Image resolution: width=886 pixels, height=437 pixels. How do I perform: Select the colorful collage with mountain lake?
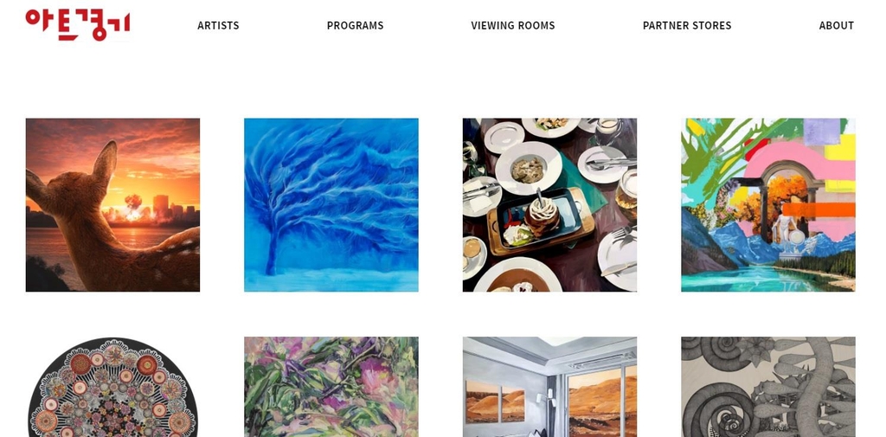coord(768,204)
